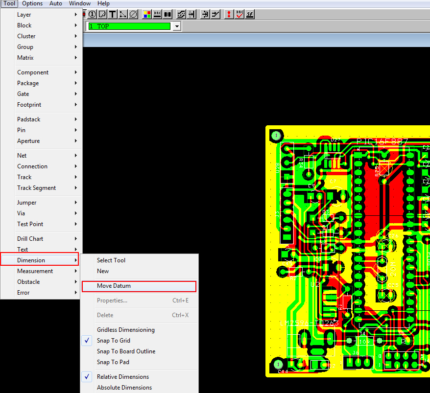
Task: Click the red double-arrow toolbar icon
Action: tap(229, 14)
